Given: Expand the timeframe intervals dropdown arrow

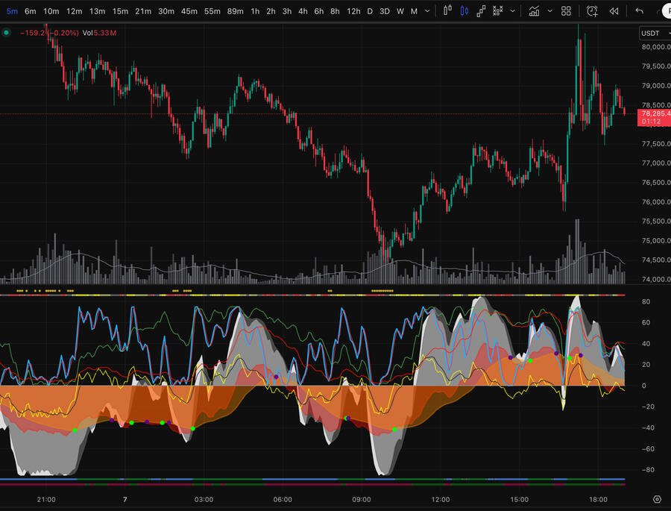Looking at the screenshot, I should tap(426, 11).
